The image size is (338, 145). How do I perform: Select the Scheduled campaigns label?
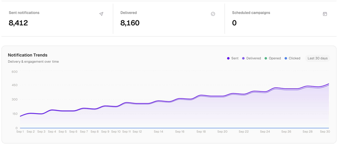[x=251, y=13]
